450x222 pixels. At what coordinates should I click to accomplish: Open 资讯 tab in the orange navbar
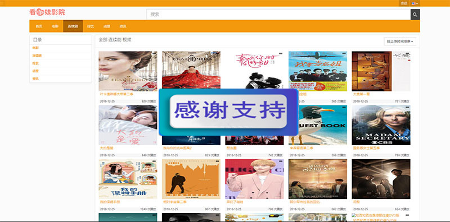pos(123,26)
